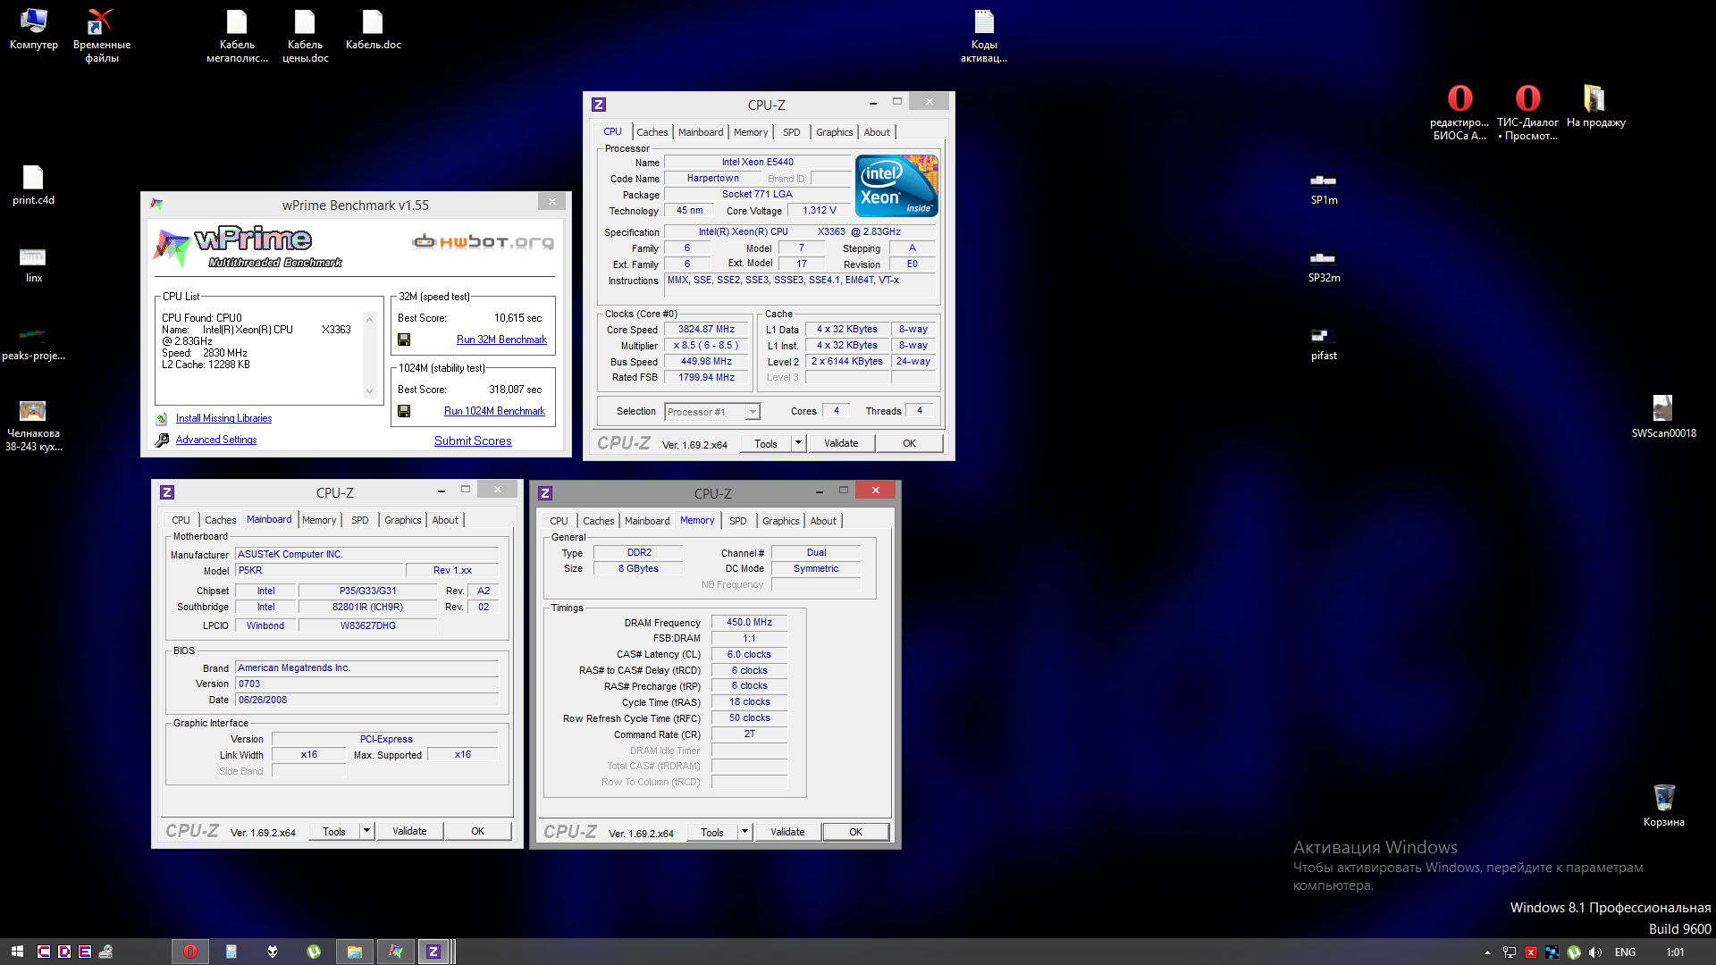Open the ТИС-Диалог Opera shortcut on desktop
The image size is (1716, 965).
1527,112
